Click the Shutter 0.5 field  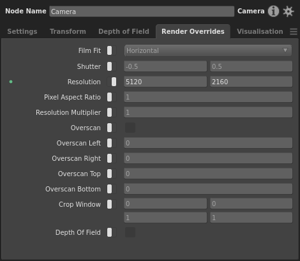click(251, 66)
